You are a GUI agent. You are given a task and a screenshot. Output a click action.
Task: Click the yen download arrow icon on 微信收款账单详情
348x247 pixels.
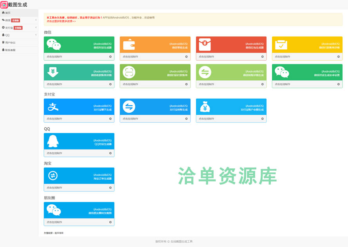pyautogui.click(x=53, y=72)
